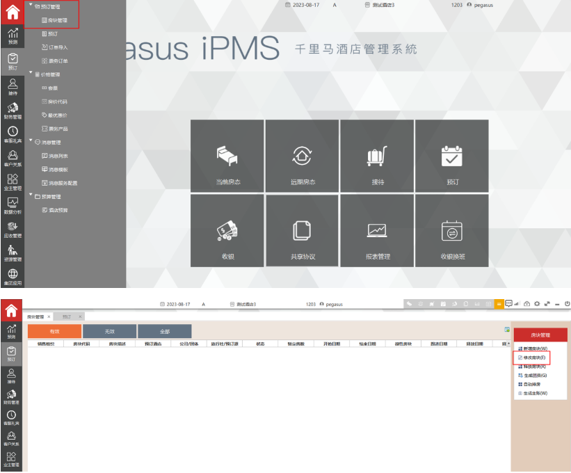Open the 当前房态 bed tile

[227, 156]
